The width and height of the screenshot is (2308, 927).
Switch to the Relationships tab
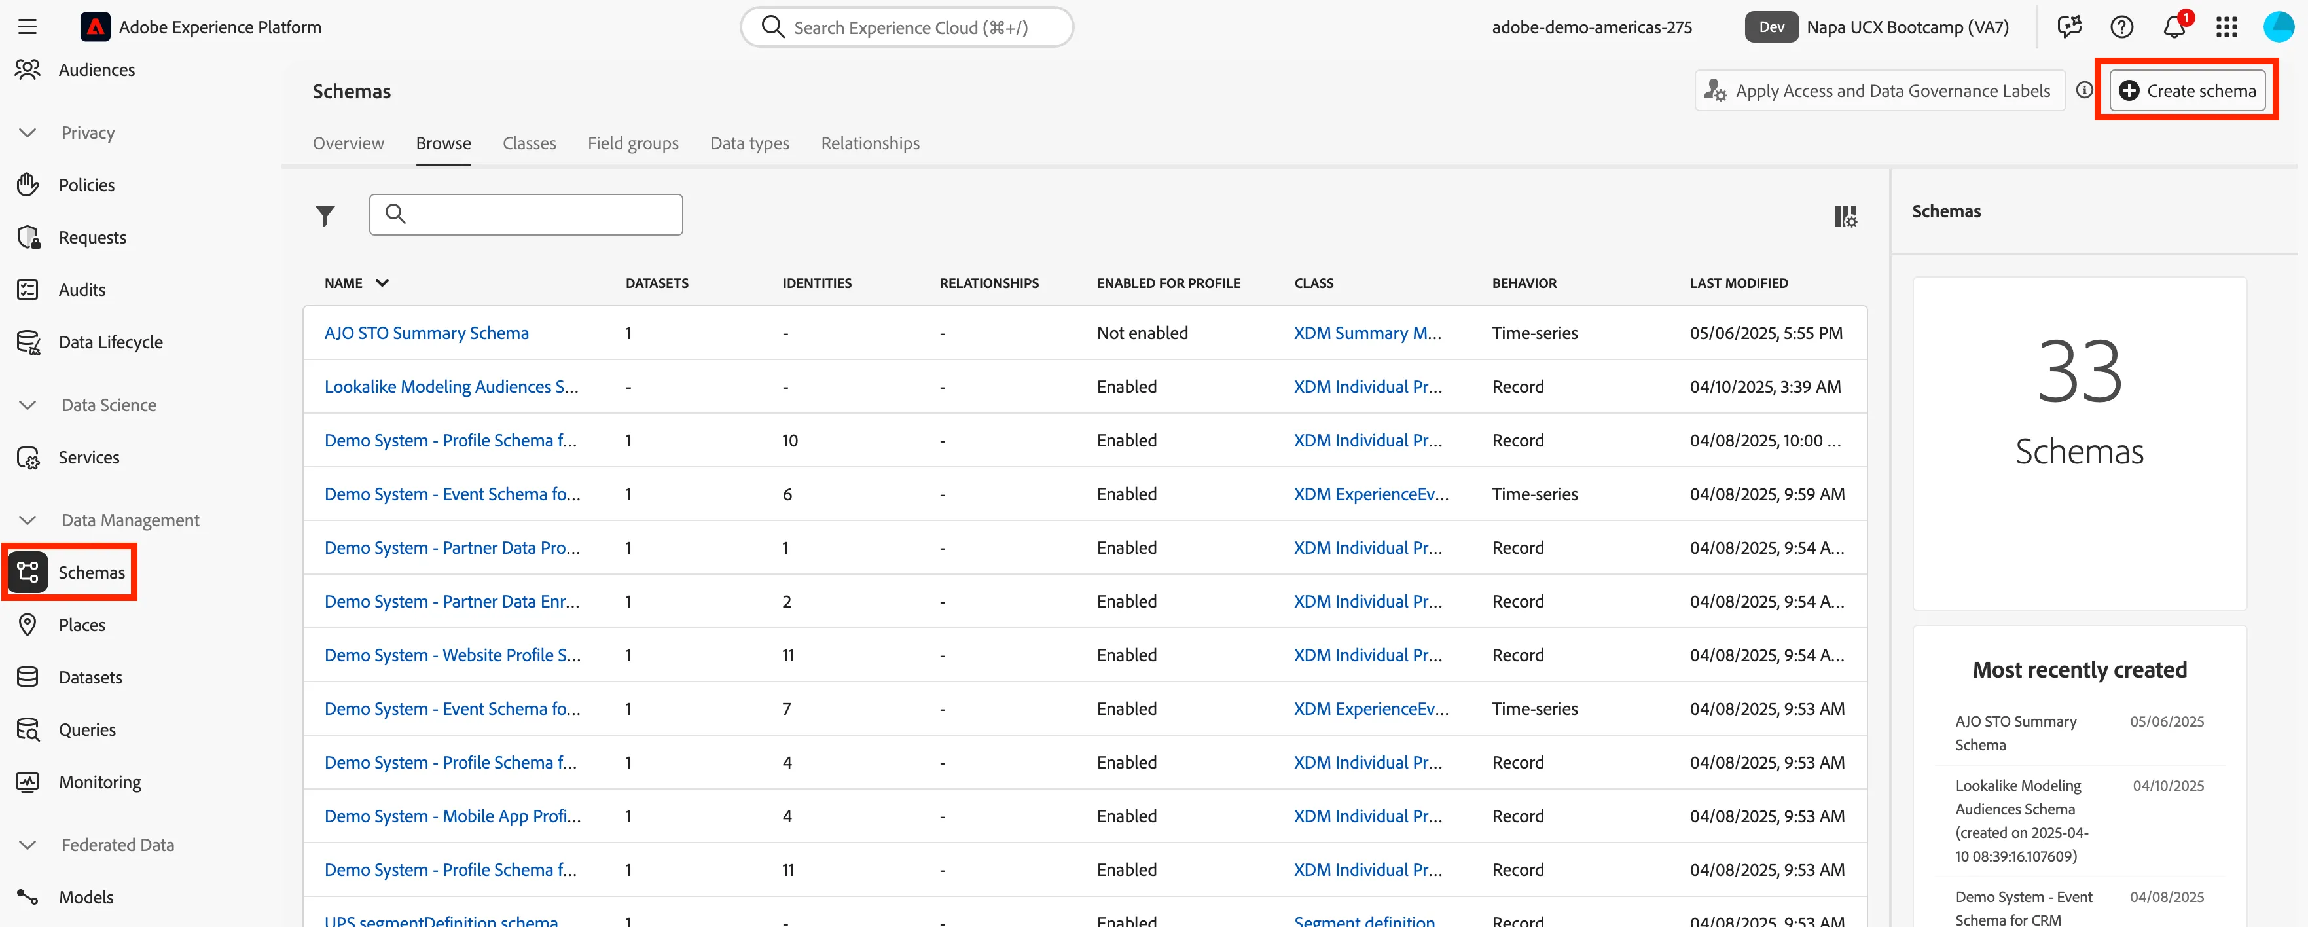871,143
